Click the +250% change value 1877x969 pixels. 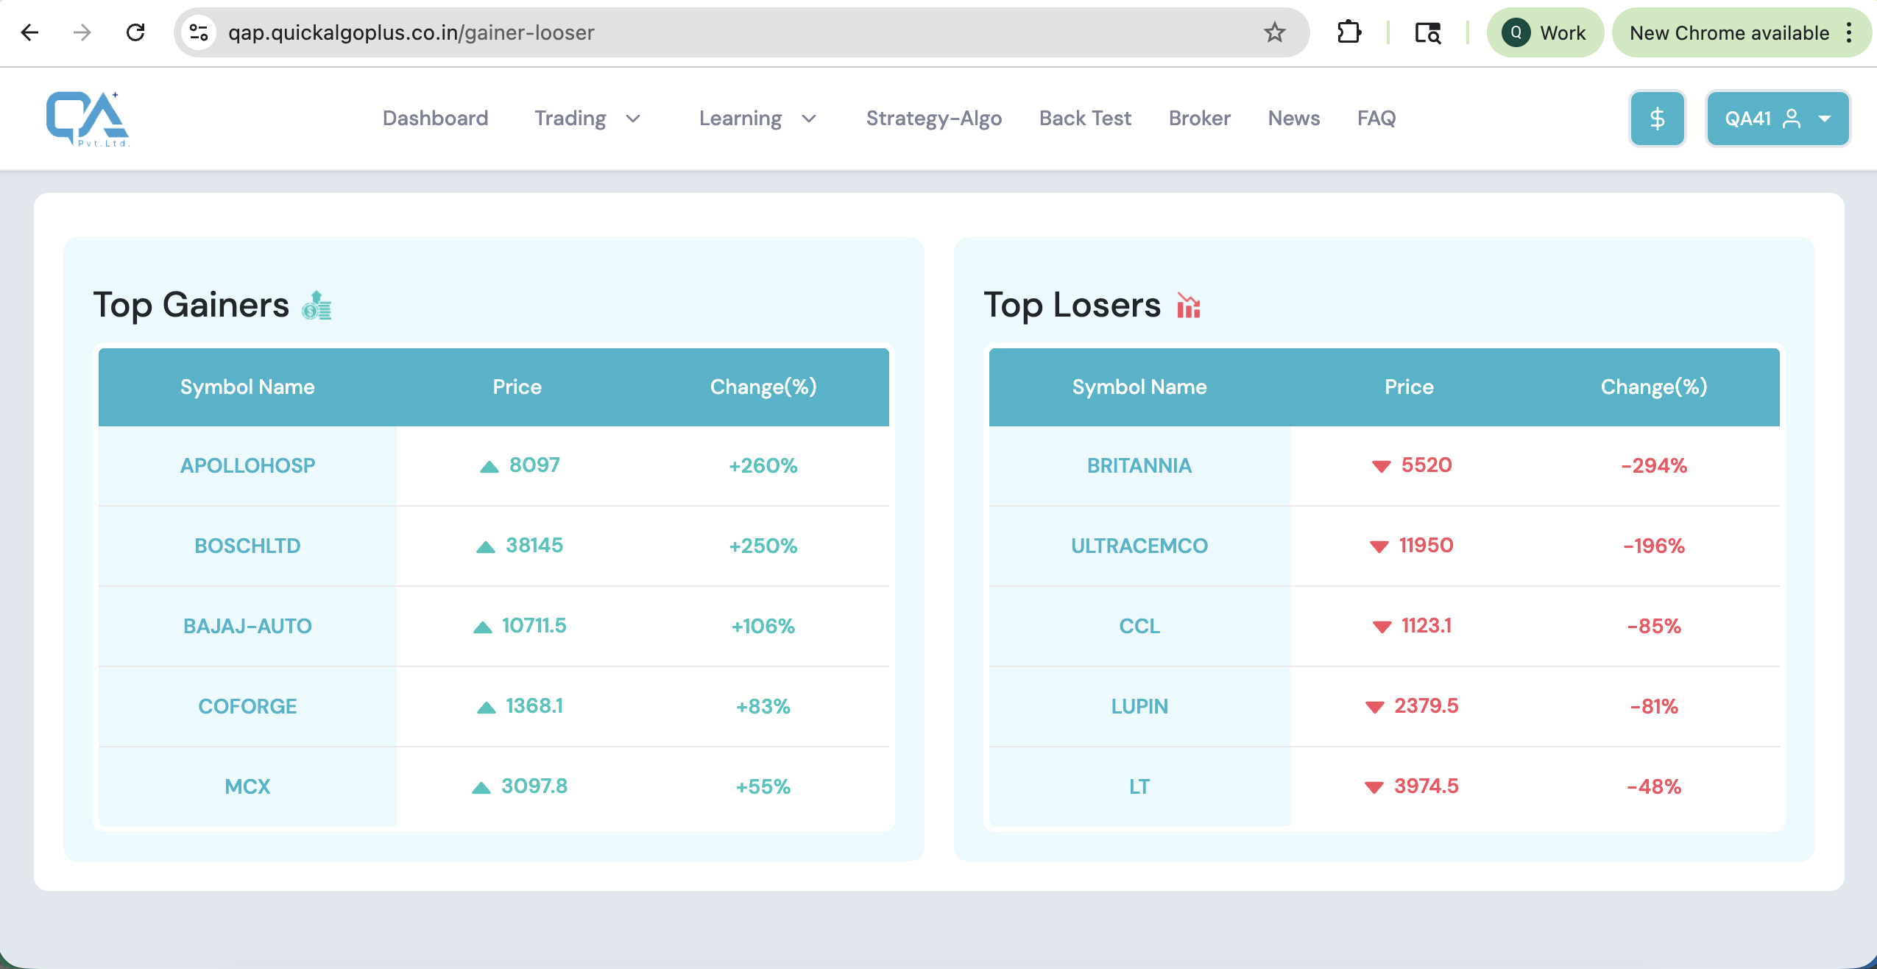pos(763,546)
